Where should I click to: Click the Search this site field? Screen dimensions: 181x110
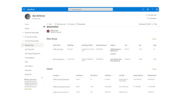point(90,9)
